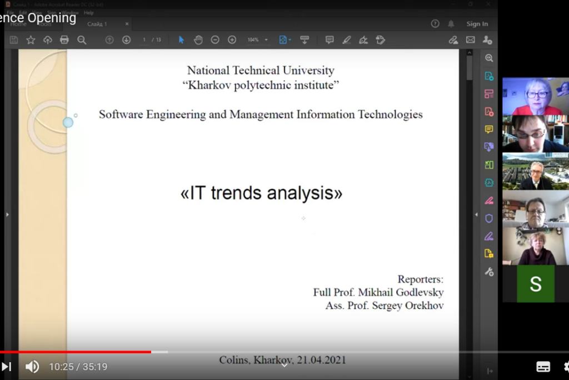Click the selection arrow tool

(181, 40)
